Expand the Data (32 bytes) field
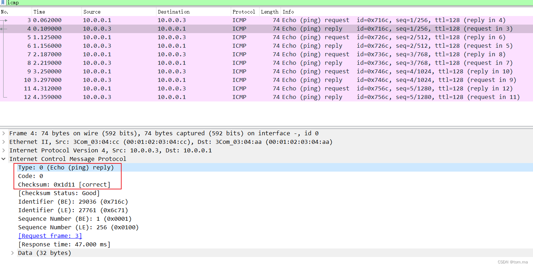 coord(12,253)
